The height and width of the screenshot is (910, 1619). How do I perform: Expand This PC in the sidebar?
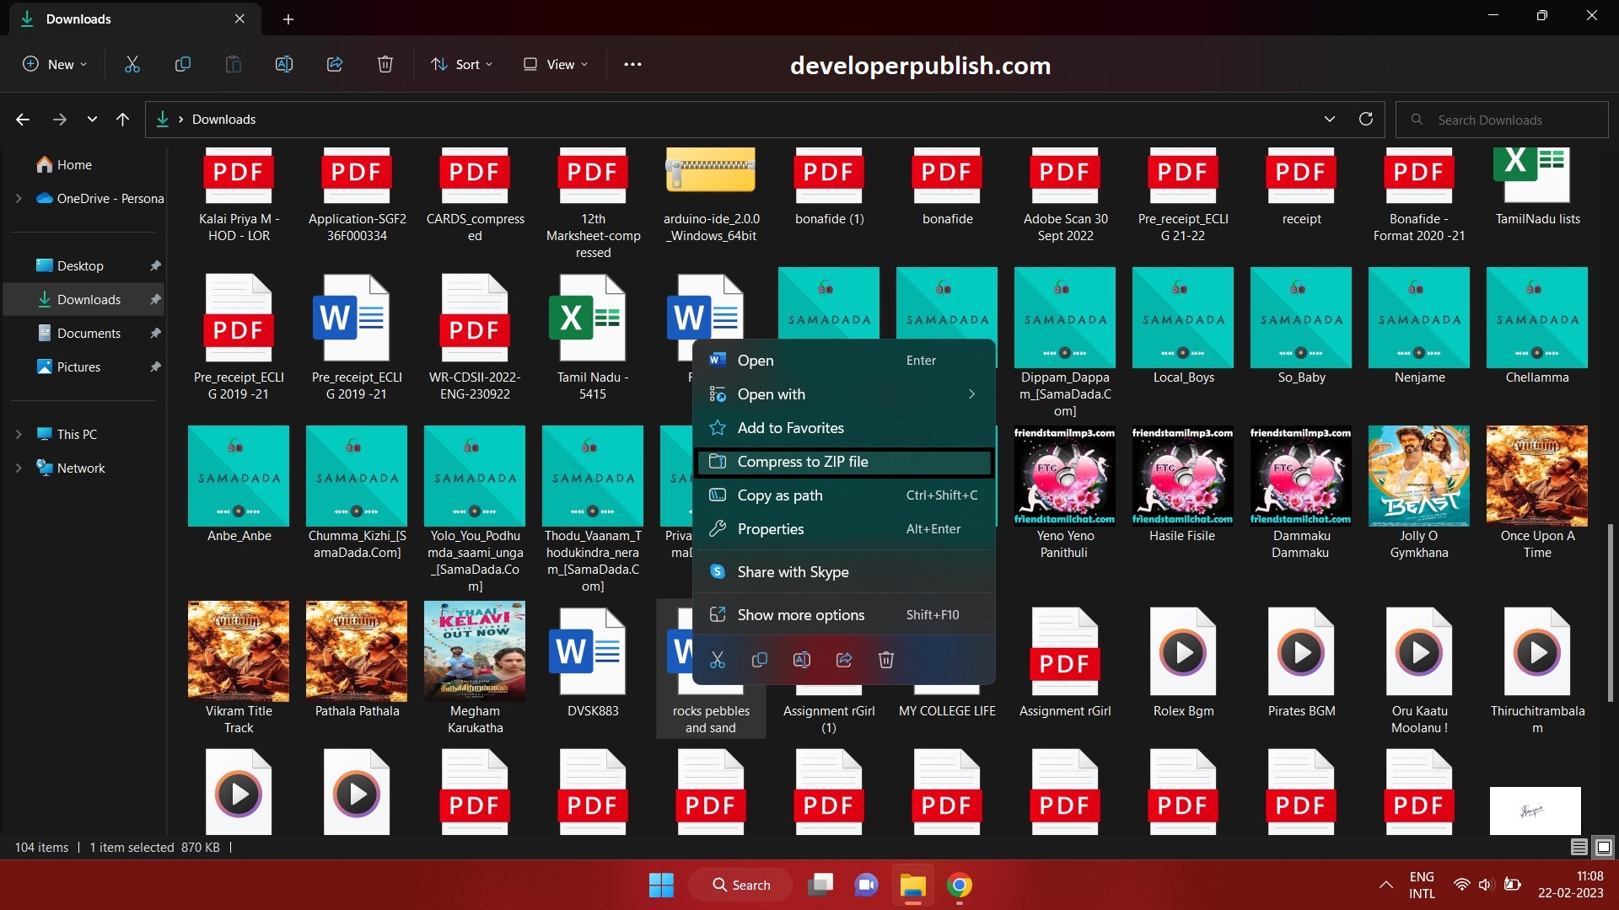(x=19, y=434)
